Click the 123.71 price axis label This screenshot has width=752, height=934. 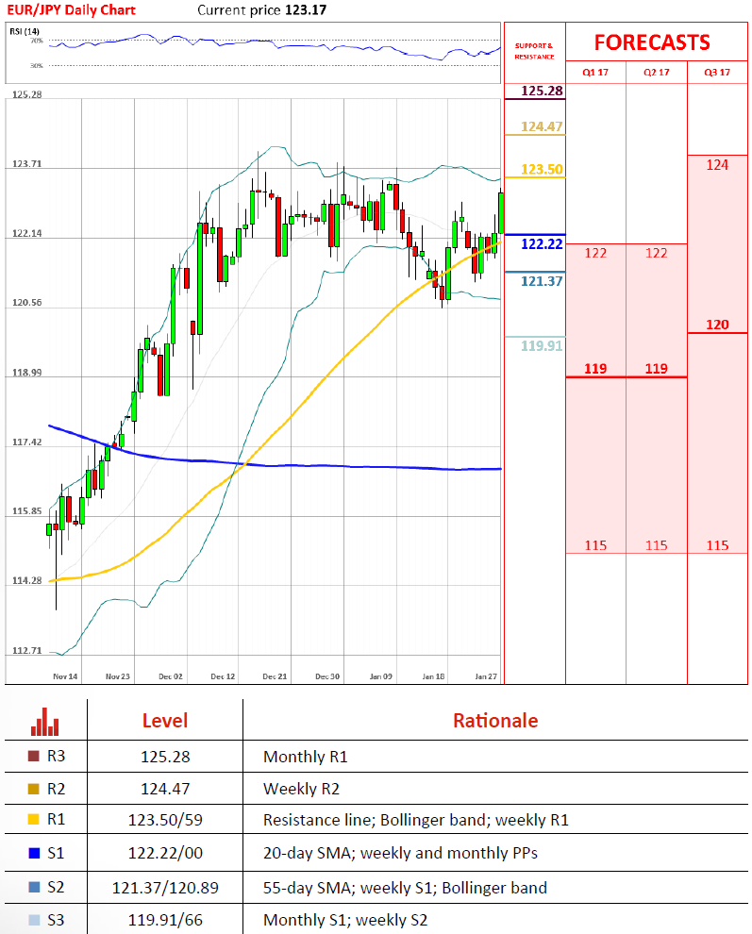tap(26, 163)
